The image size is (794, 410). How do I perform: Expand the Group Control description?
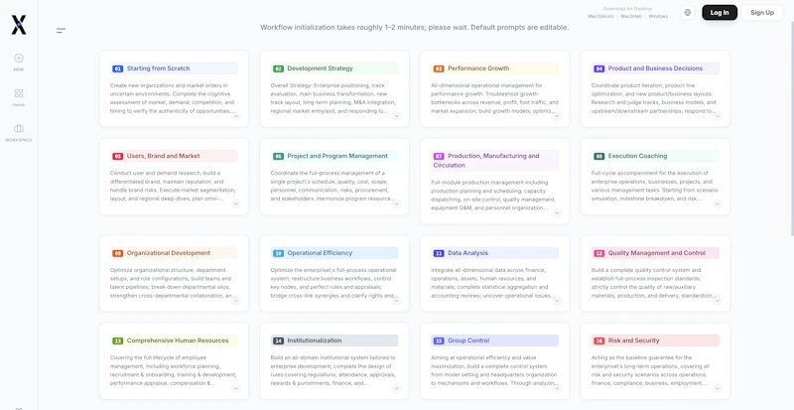click(557, 388)
